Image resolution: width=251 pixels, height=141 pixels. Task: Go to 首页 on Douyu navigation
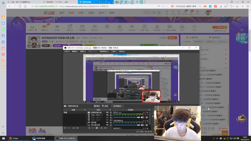[x=62, y=13]
